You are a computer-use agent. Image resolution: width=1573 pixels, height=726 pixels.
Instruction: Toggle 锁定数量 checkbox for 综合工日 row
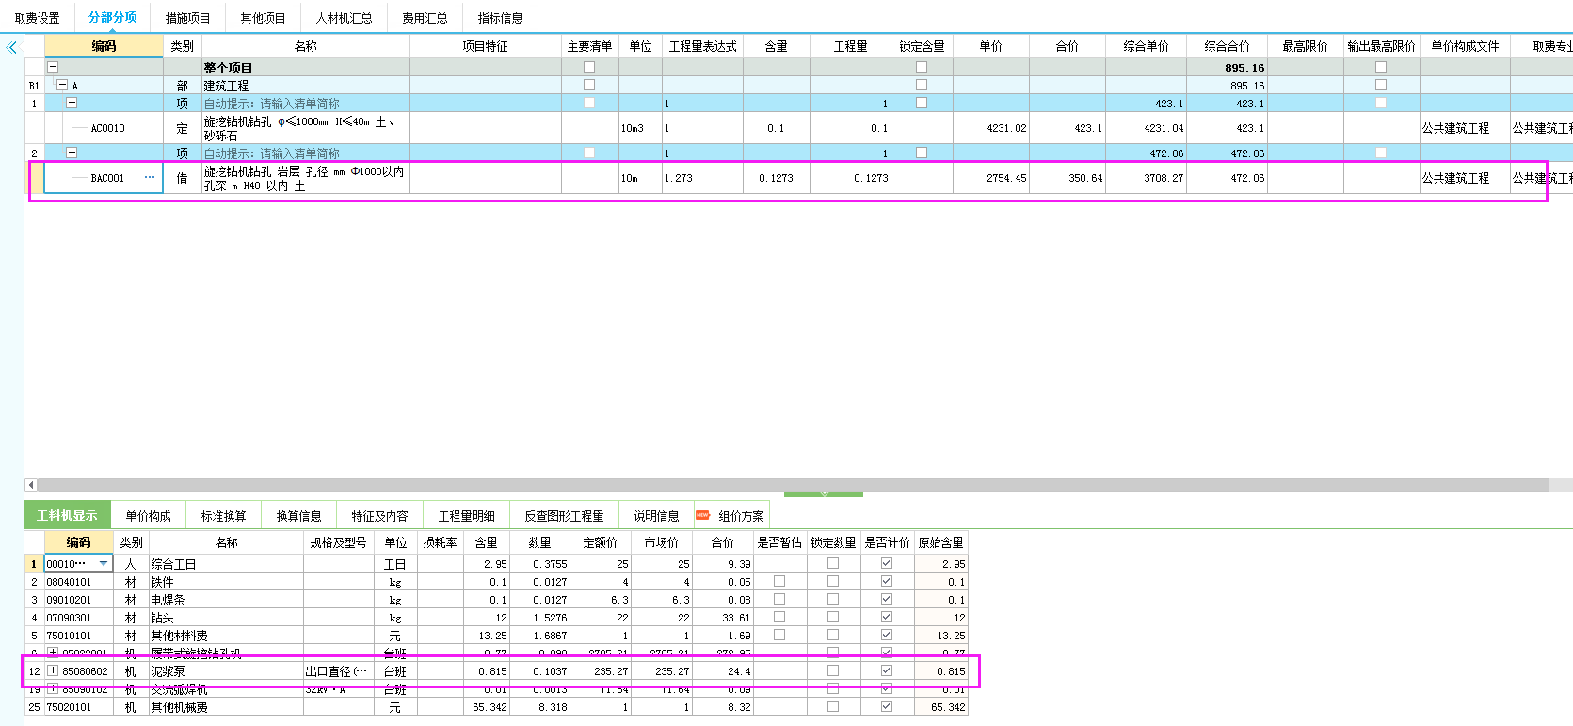click(833, 563)
